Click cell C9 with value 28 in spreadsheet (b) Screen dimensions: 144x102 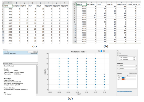tap(101, 22)
